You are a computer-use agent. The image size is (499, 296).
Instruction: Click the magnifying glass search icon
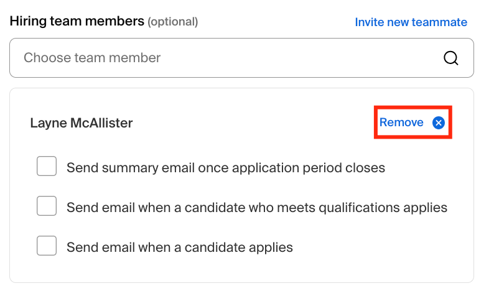click(x=450, y=58)
